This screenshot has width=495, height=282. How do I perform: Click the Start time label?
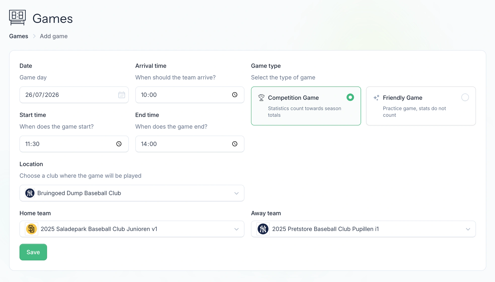pos(33,115)
